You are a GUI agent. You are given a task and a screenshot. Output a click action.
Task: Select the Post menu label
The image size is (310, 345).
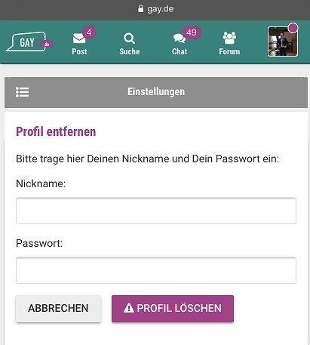[x=79, y=51]
